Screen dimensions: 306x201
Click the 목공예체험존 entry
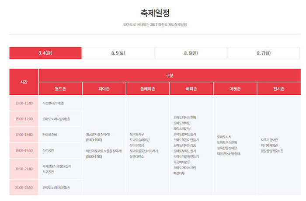pos(182,162)
